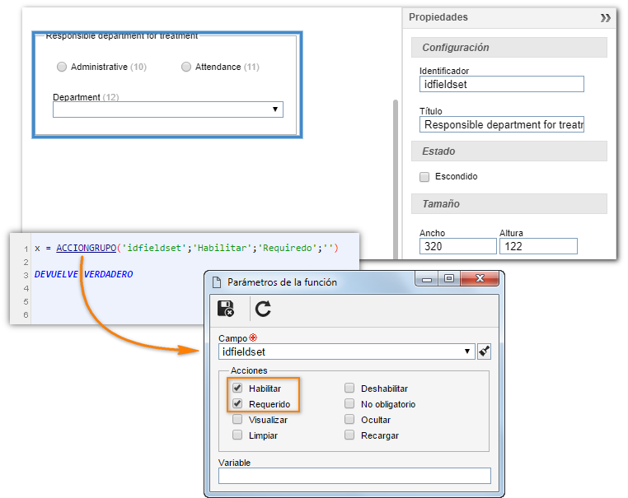Click the 'idfieldset' string in code line 1
The width and height of the screenshot is (628, 498).
pos(154,248)
